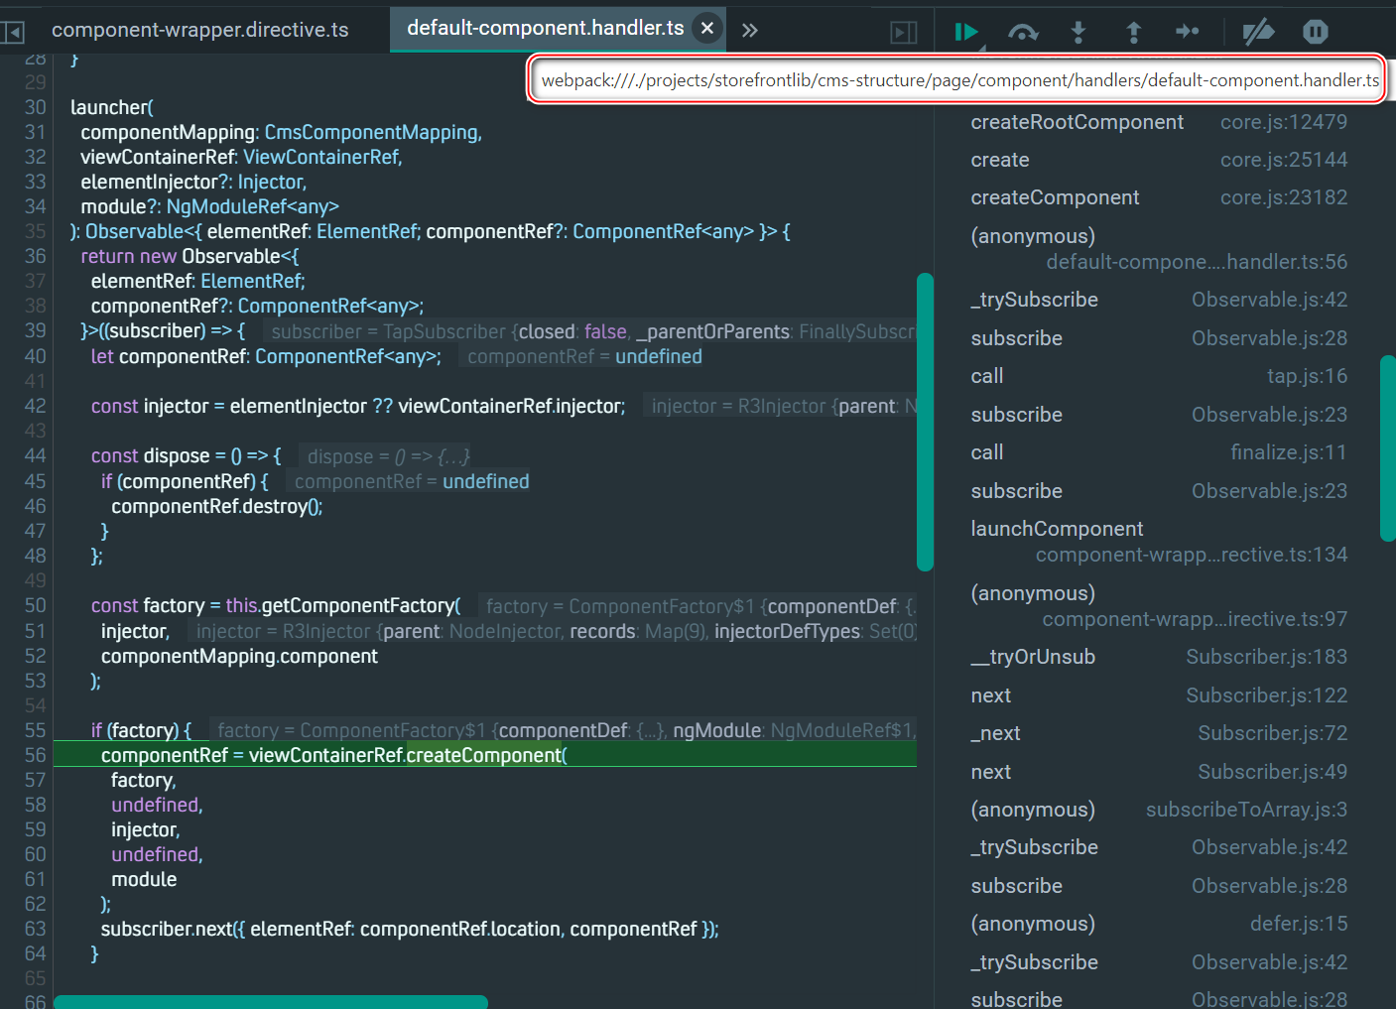Step out of current function

click(1133, 33)
